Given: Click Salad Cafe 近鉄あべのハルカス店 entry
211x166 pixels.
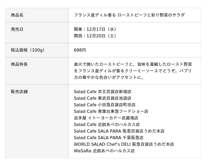Looking at the screenshot, I should (107, 124).
